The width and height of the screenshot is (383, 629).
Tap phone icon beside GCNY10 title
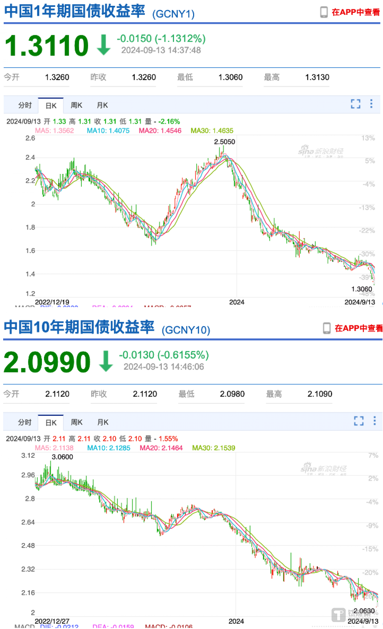click(x=327, y=328)
